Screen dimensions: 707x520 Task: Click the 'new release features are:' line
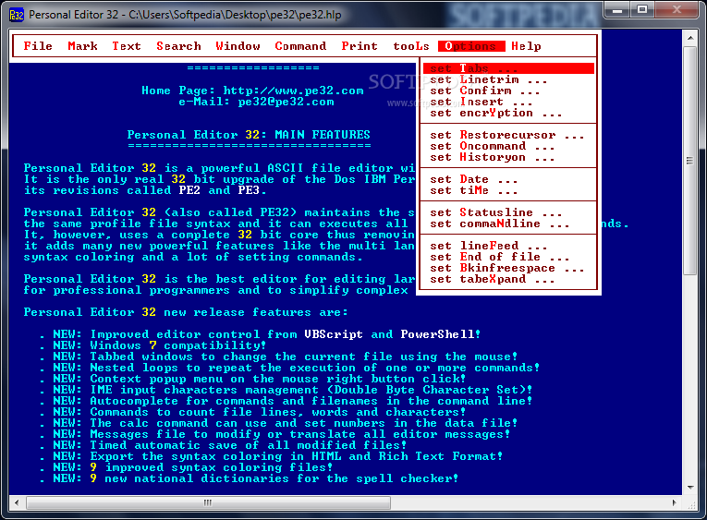pyautogui.click(x=186, y=312)
